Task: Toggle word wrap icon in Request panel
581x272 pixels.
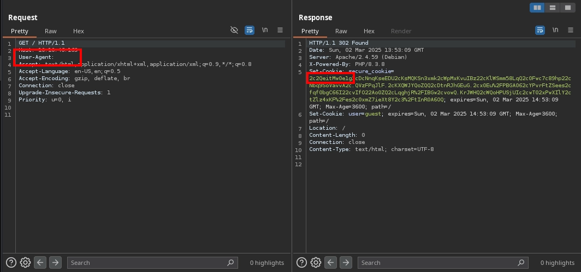Action: pyautogui.click(x=250, y=31)
